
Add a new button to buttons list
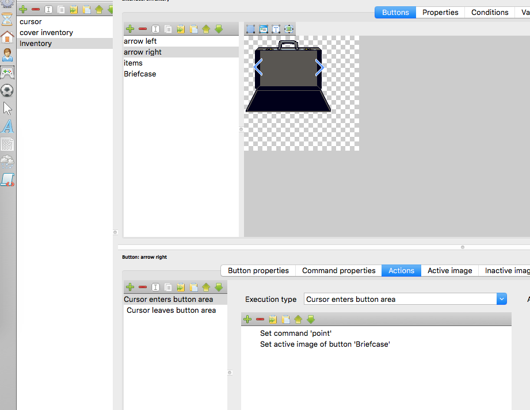pos(130,29)
